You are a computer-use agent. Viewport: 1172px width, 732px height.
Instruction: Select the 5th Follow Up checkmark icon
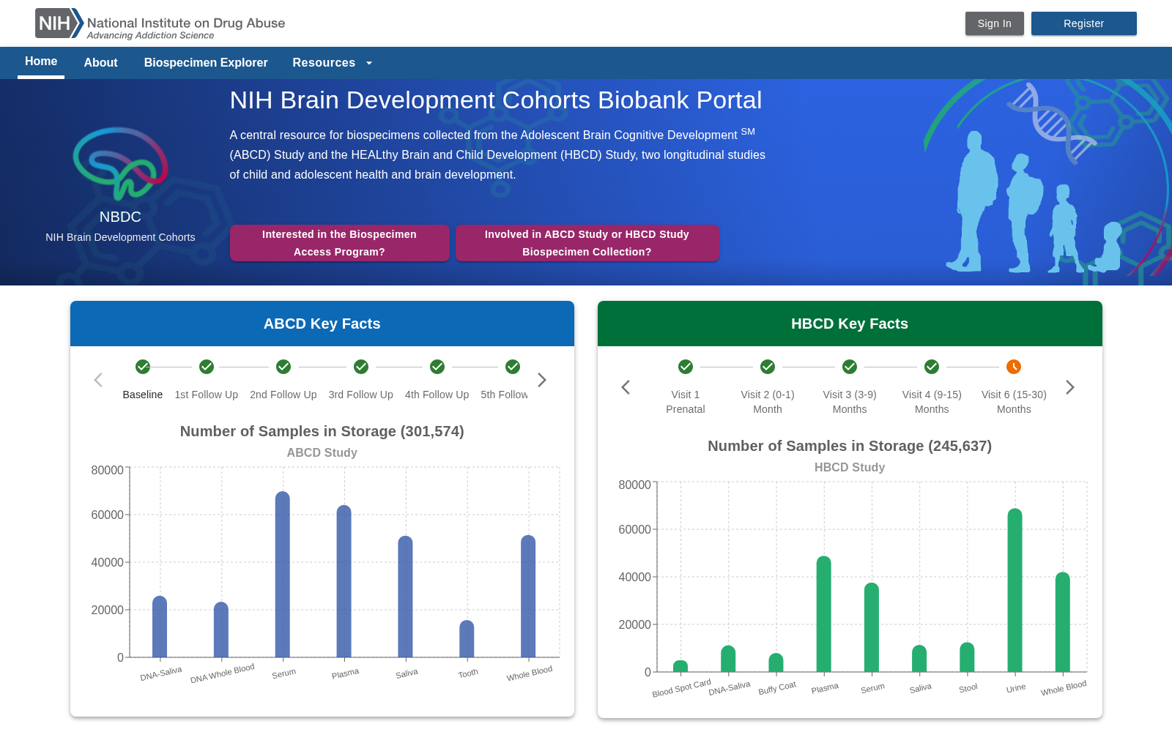[x=513, y=367]
